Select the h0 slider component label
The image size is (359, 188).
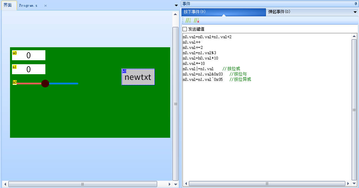coord(15,82)
